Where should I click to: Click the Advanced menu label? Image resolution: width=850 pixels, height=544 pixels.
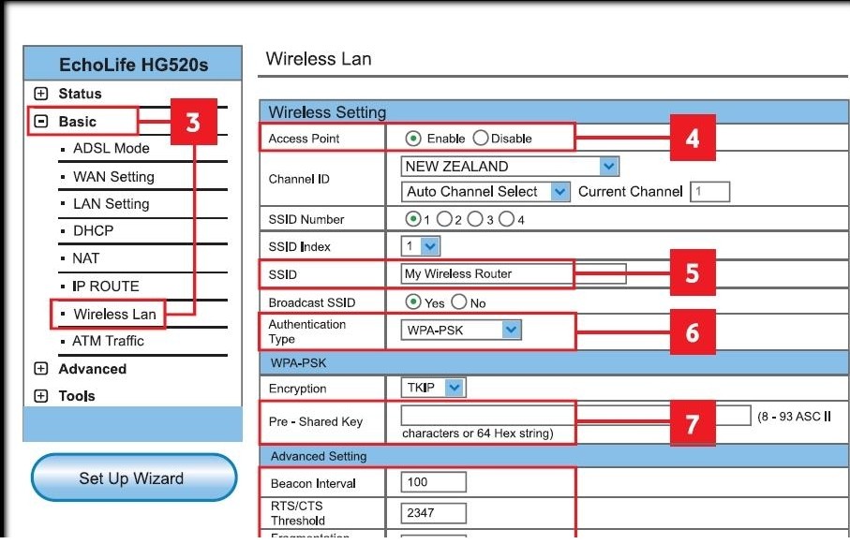pyautogui.click(x=92, y=369)
